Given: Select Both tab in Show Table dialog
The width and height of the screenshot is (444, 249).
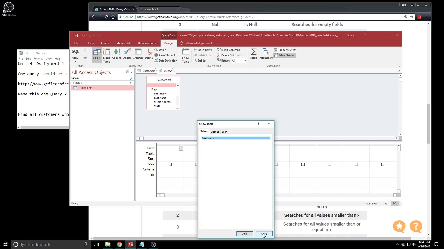Looking at the screenshot, I should [224, 132].
